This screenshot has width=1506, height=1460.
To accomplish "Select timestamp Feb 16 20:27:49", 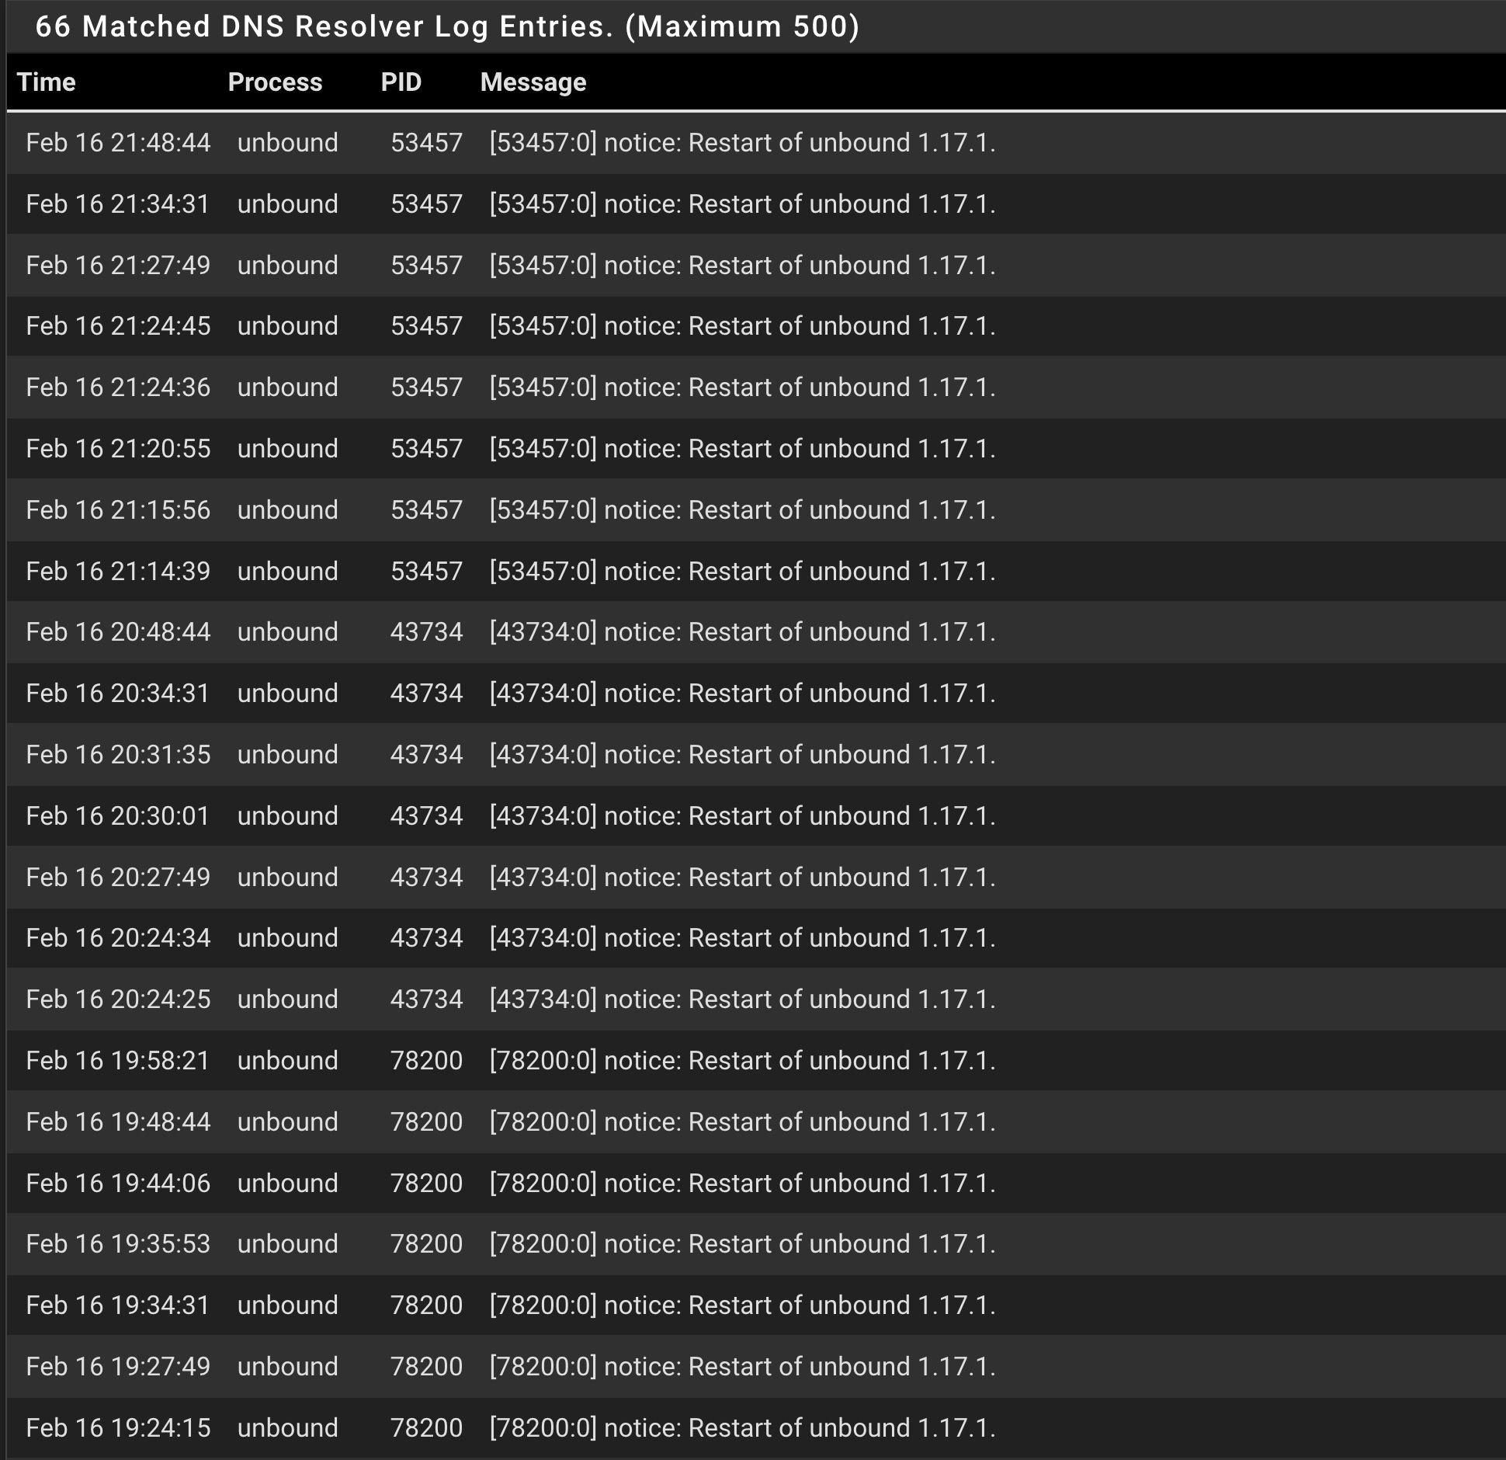I will point(118,878).
